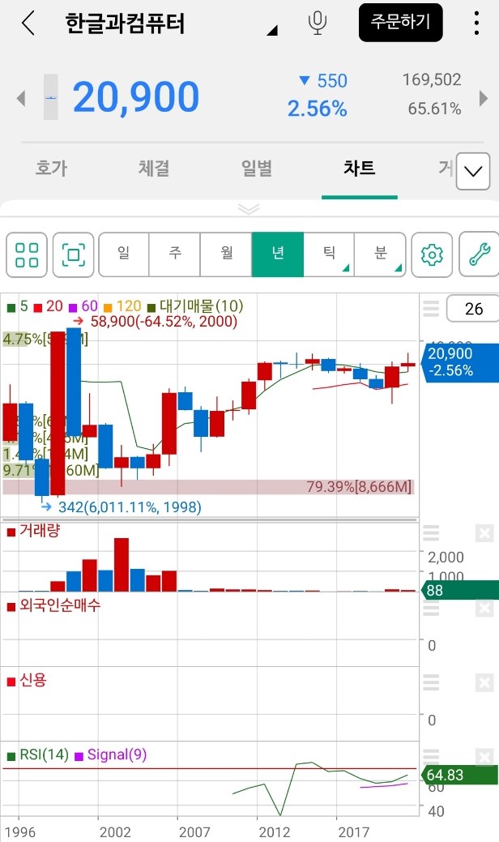Tap the 대기매물(10) legend label
The image size is (499, 842).
(x=194, y=306)
